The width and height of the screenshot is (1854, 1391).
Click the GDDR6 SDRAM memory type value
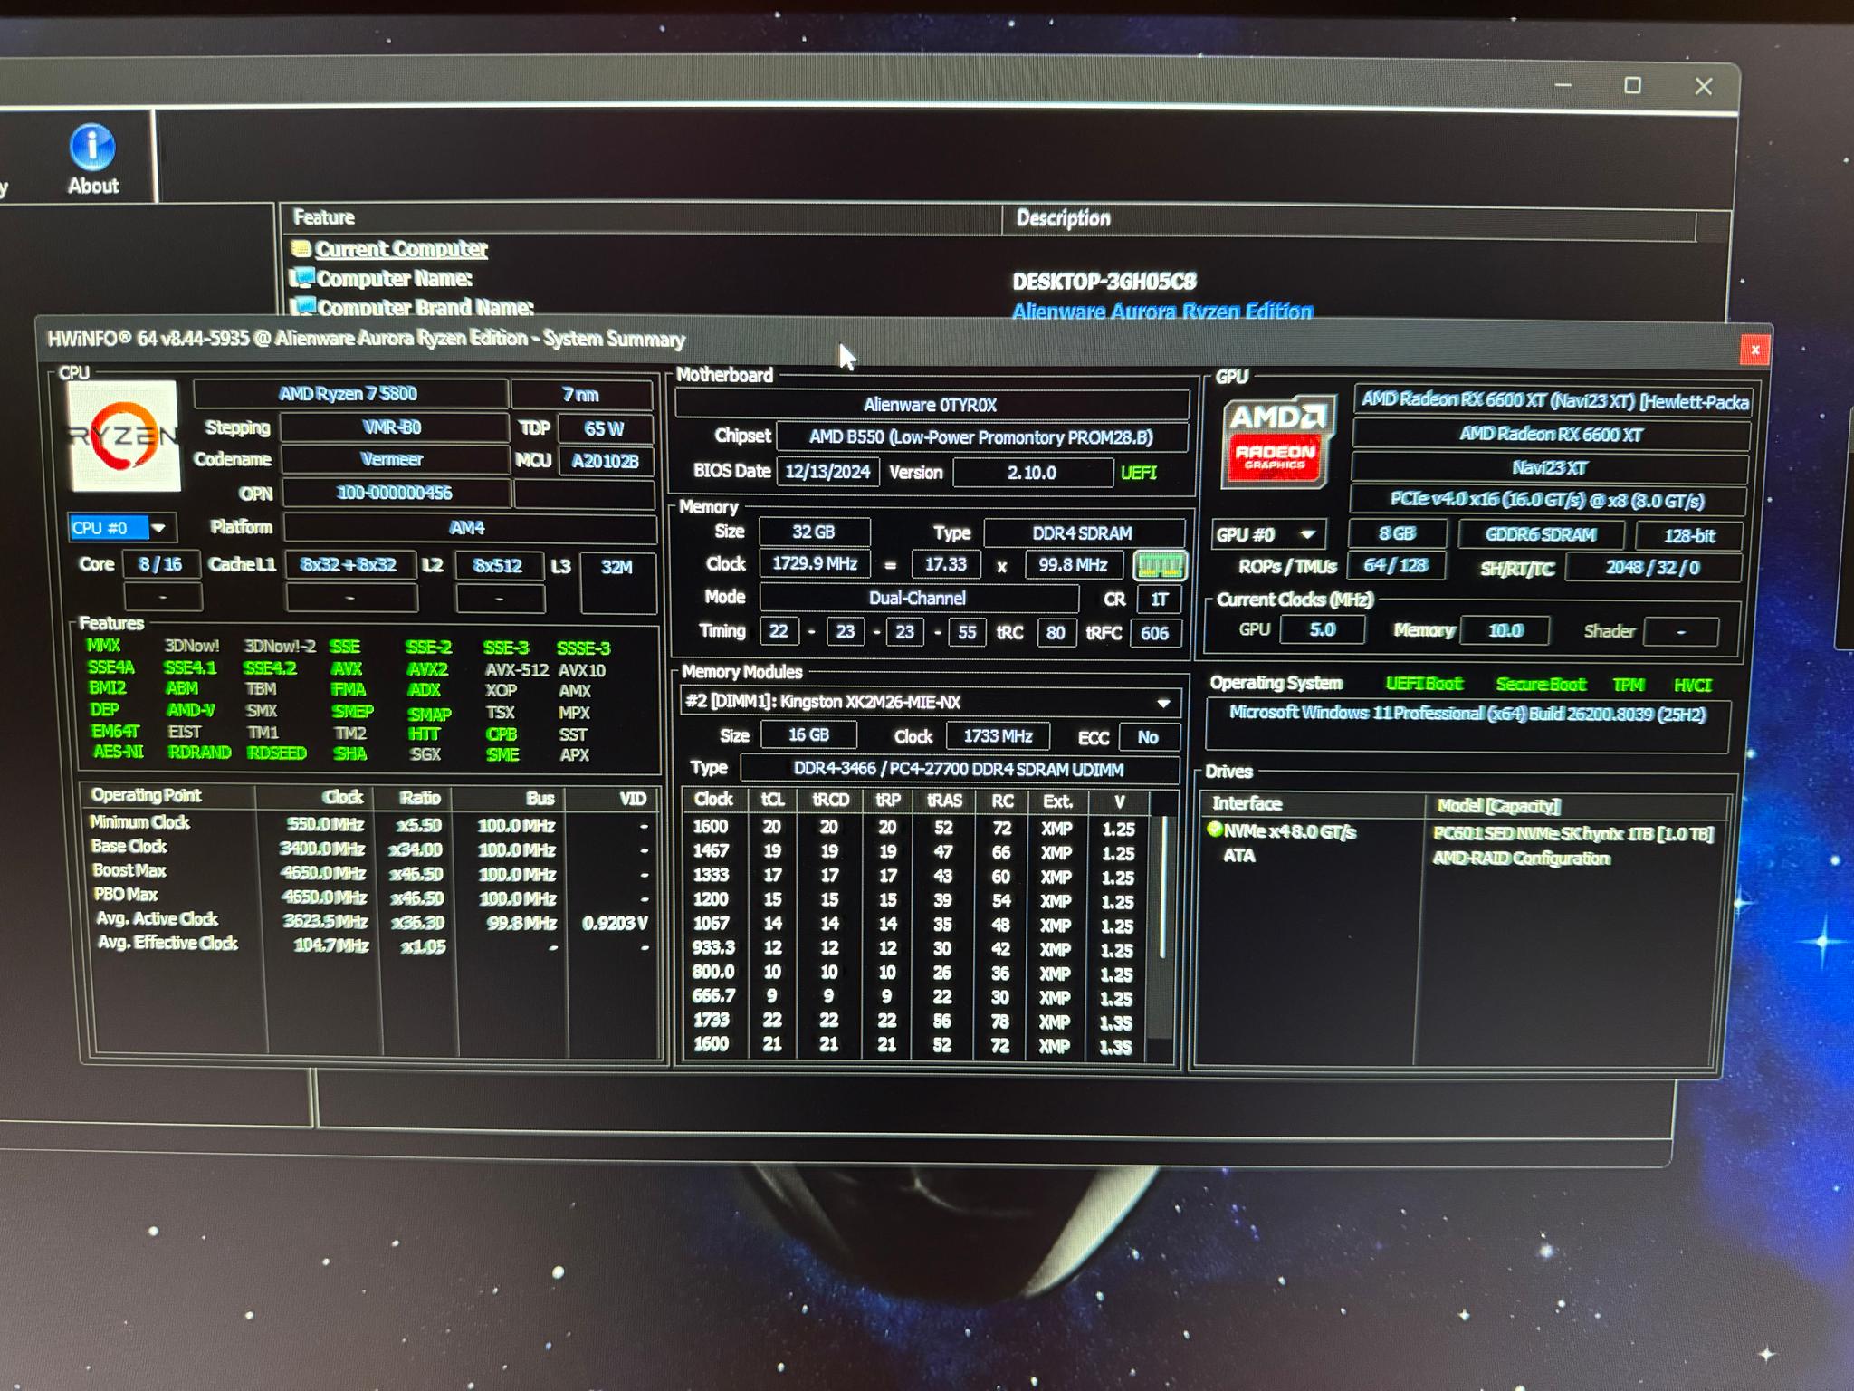tap(1541, 534)
